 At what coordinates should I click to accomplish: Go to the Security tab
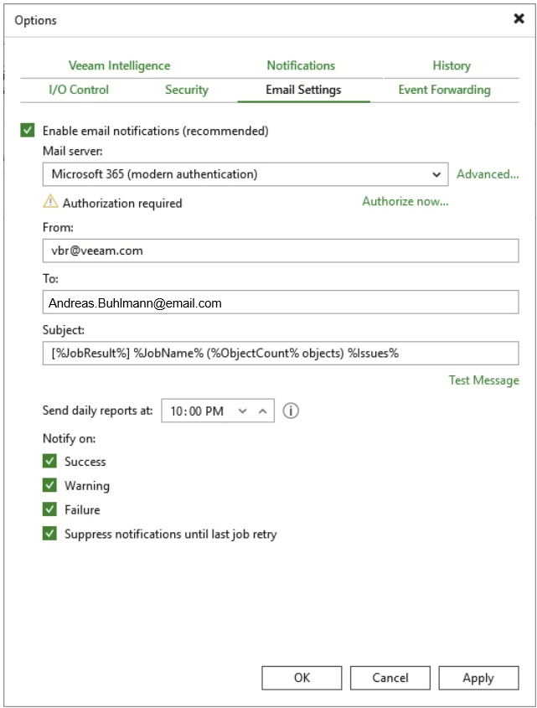[187, 90]
